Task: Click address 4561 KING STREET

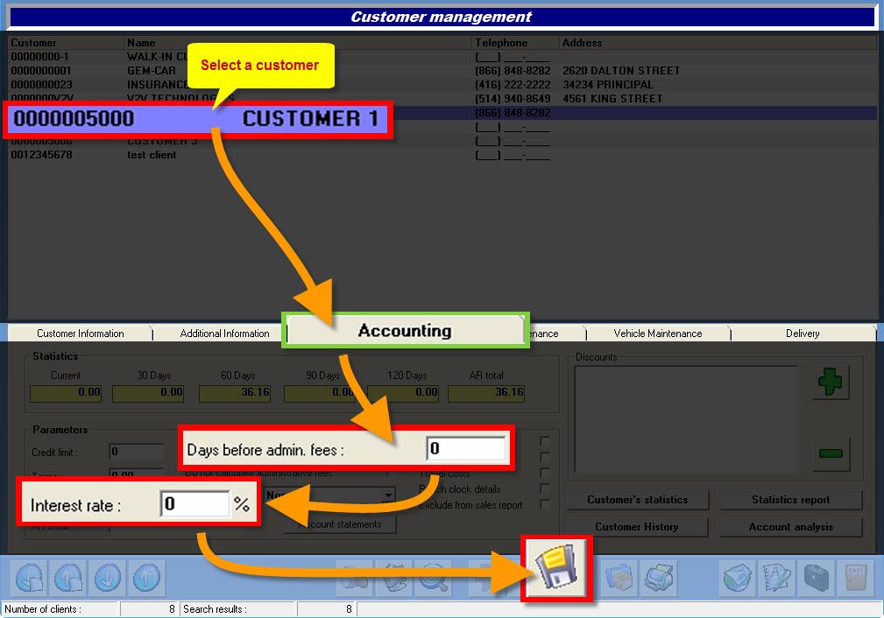Action: click(612, 99)
